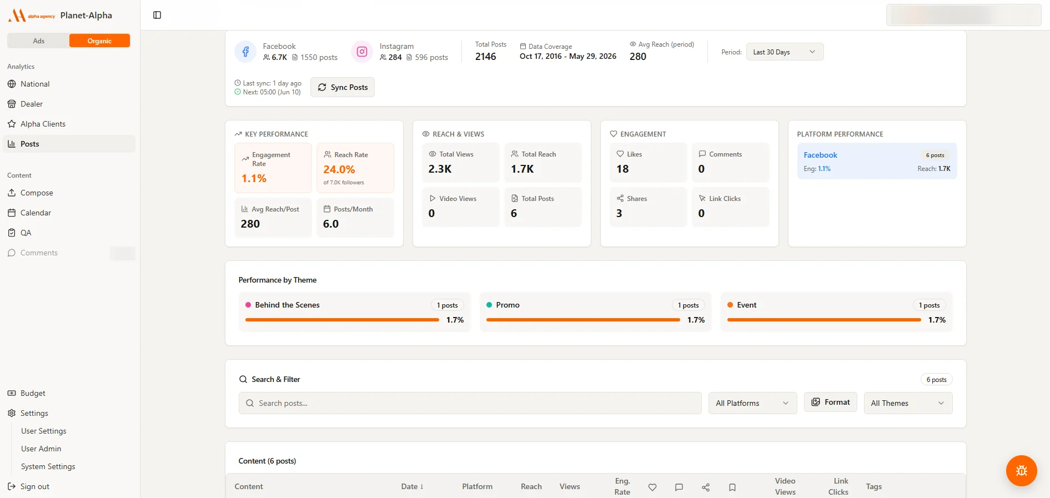1050x498 pixels.
Task: Select the Posts sidebar item
Action: point(69,144)
